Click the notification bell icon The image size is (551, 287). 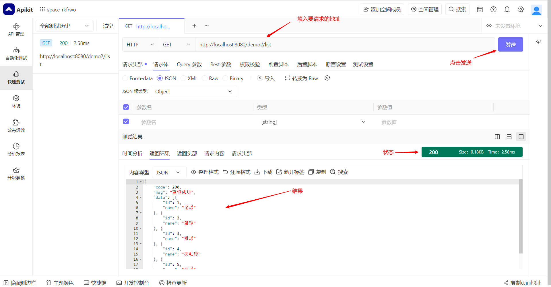[507, 9]
